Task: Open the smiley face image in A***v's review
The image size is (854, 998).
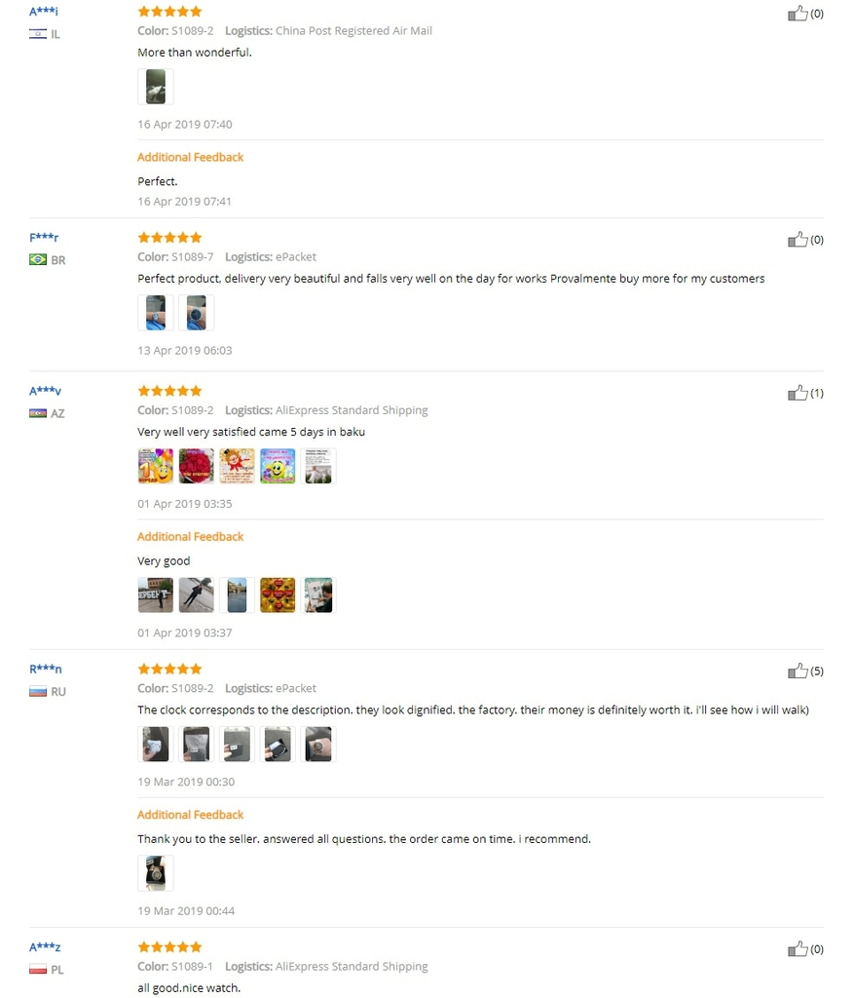Action: point(278,466)
